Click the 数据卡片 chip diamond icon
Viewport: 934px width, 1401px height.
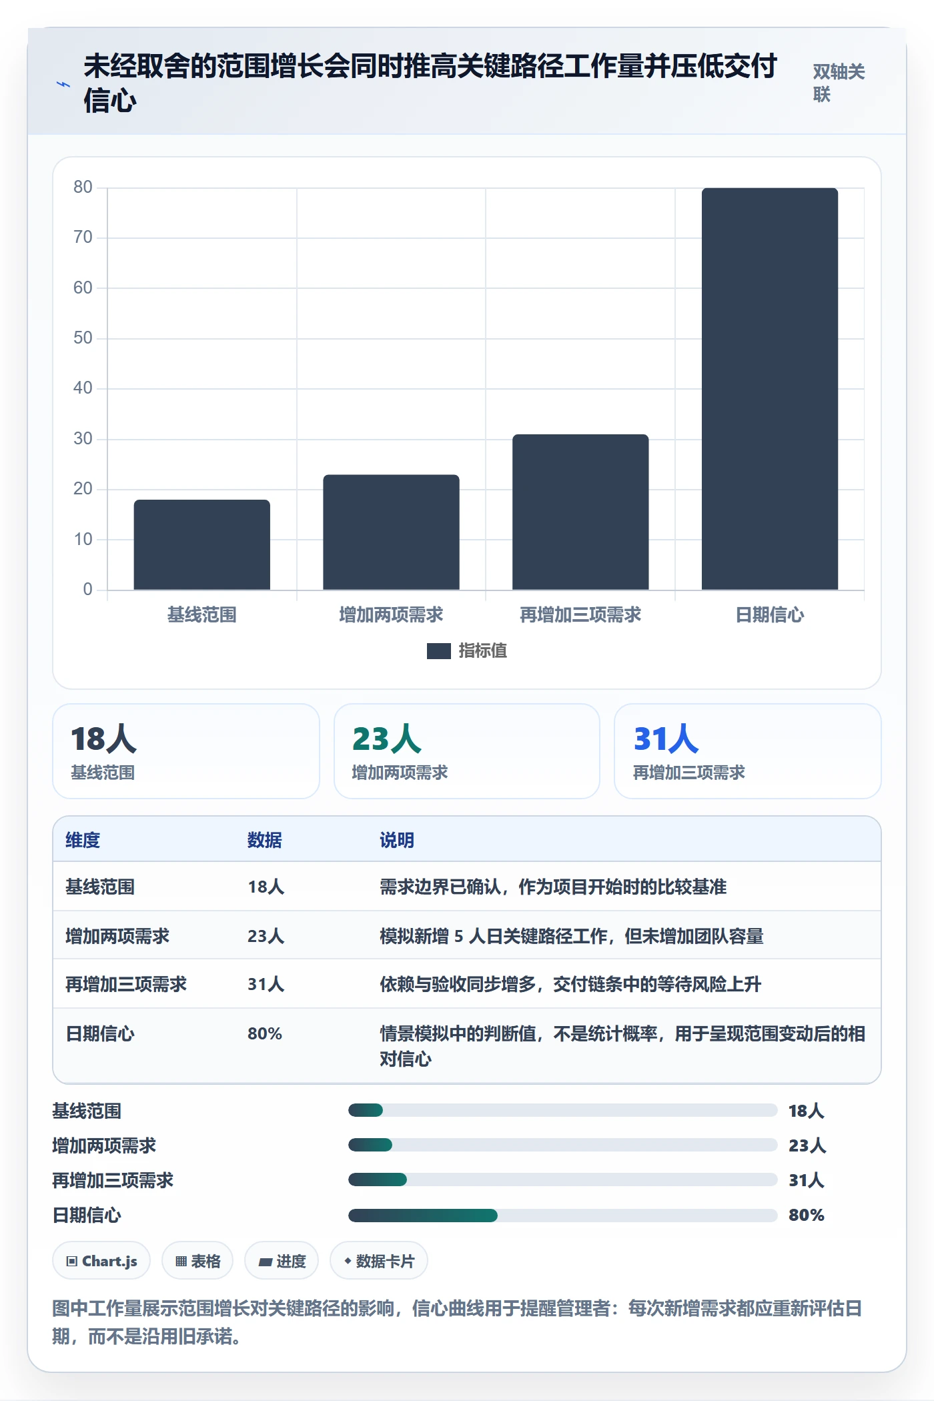[348, 1261]
